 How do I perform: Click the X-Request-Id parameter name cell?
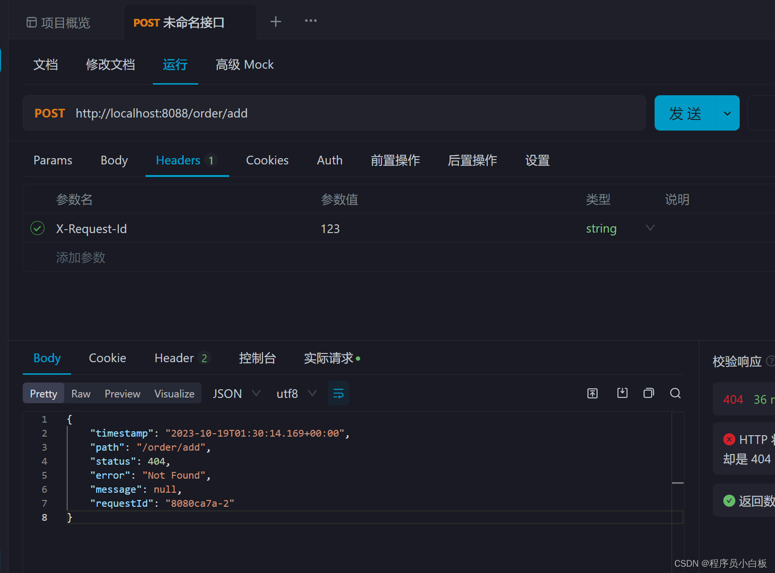91,229
